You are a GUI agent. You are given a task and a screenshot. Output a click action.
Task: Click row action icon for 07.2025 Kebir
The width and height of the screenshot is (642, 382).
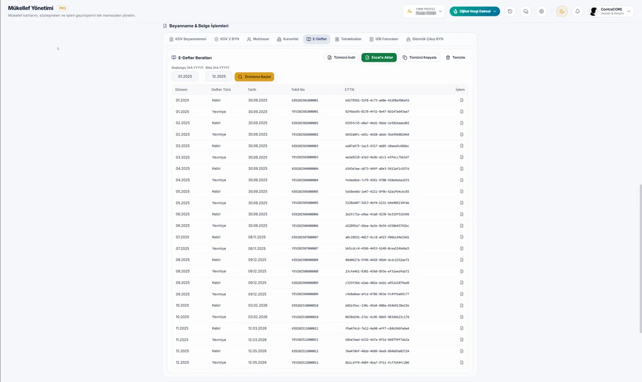click(461, 237)
